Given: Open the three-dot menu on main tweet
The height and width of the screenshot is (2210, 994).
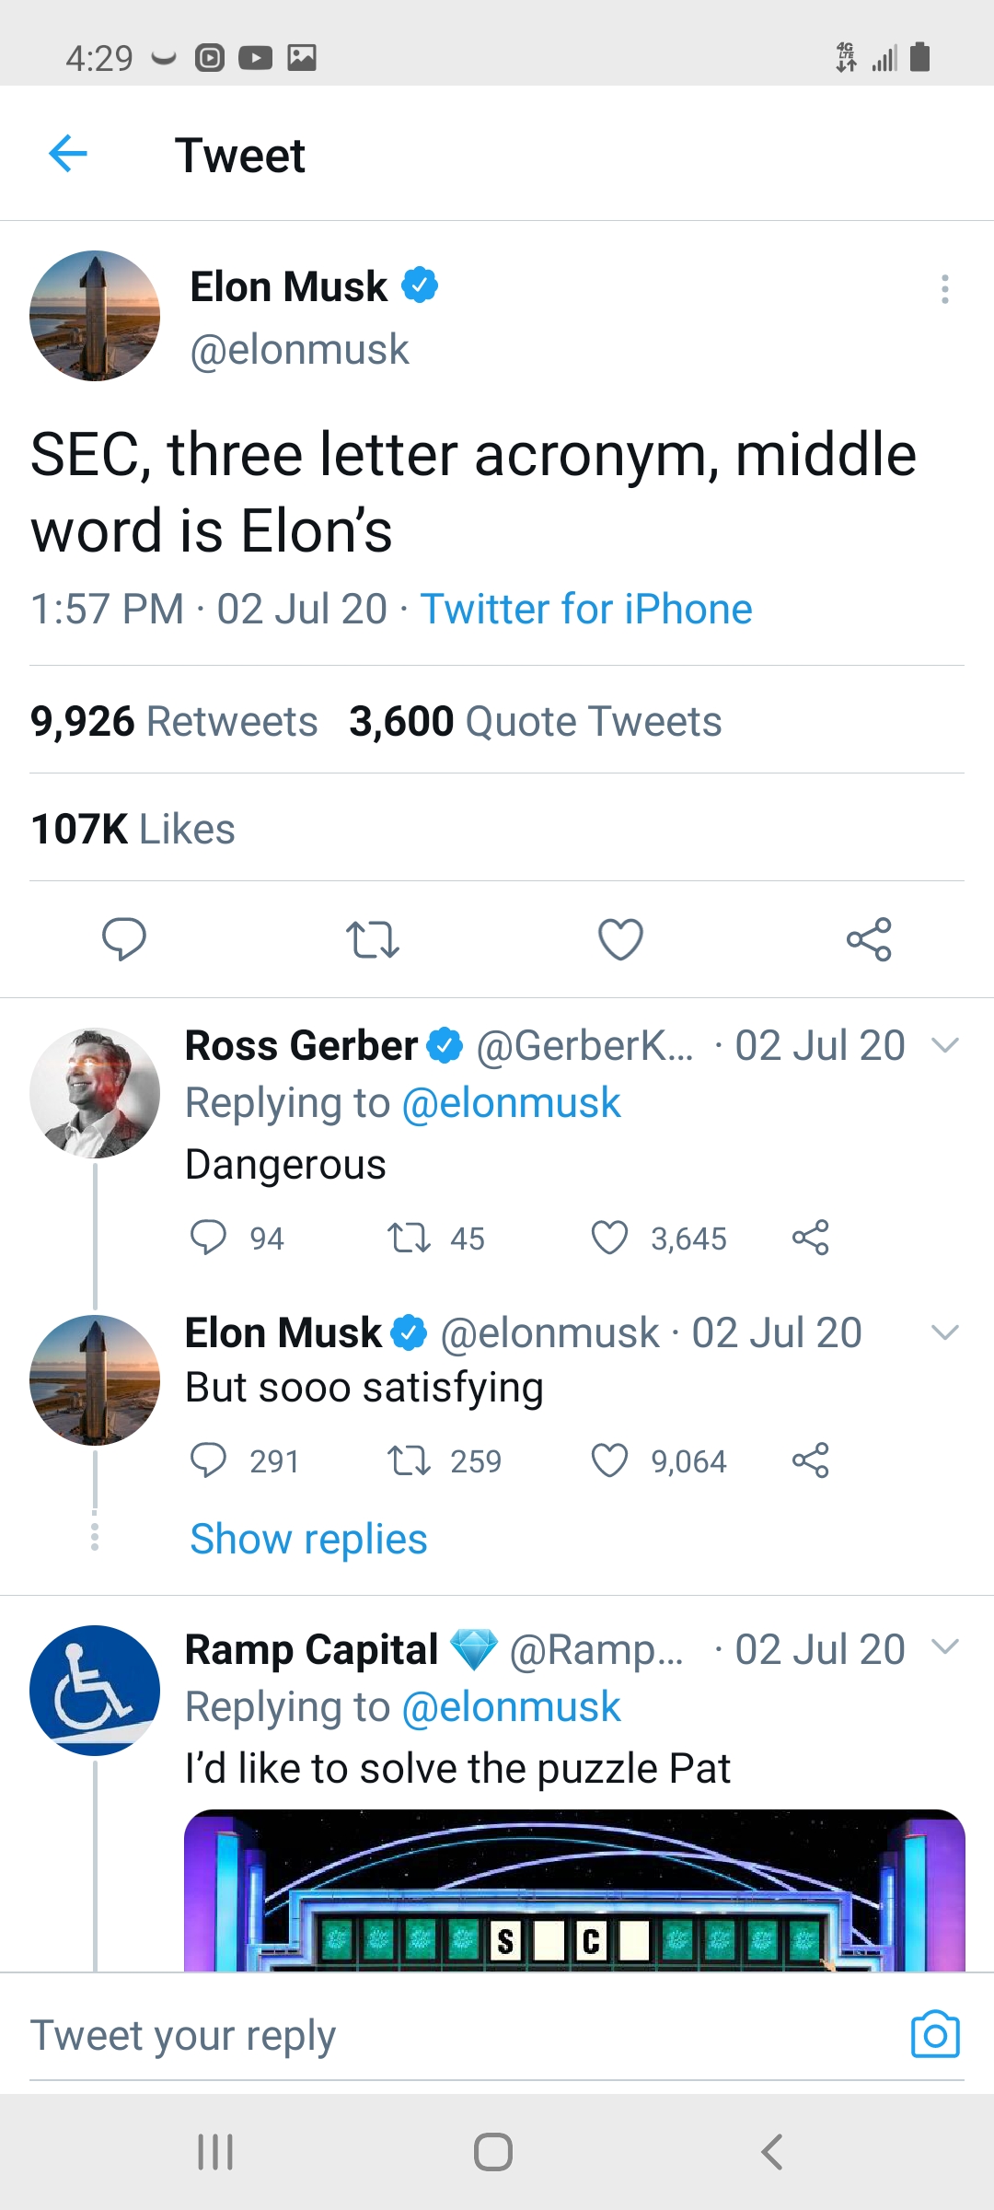Looking at the screenshot, I should pyautogui.click(x=944, y=289).
